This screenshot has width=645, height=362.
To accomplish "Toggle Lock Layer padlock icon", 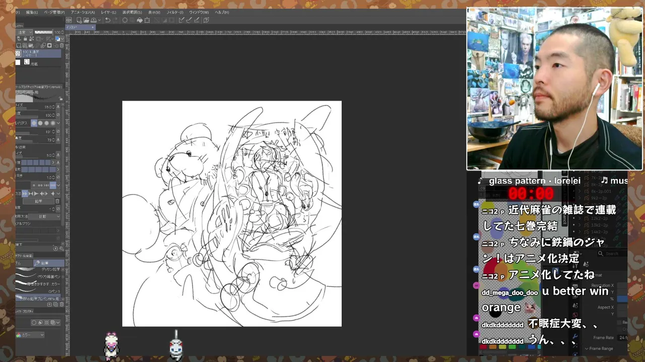I will (x=25, y=39).
